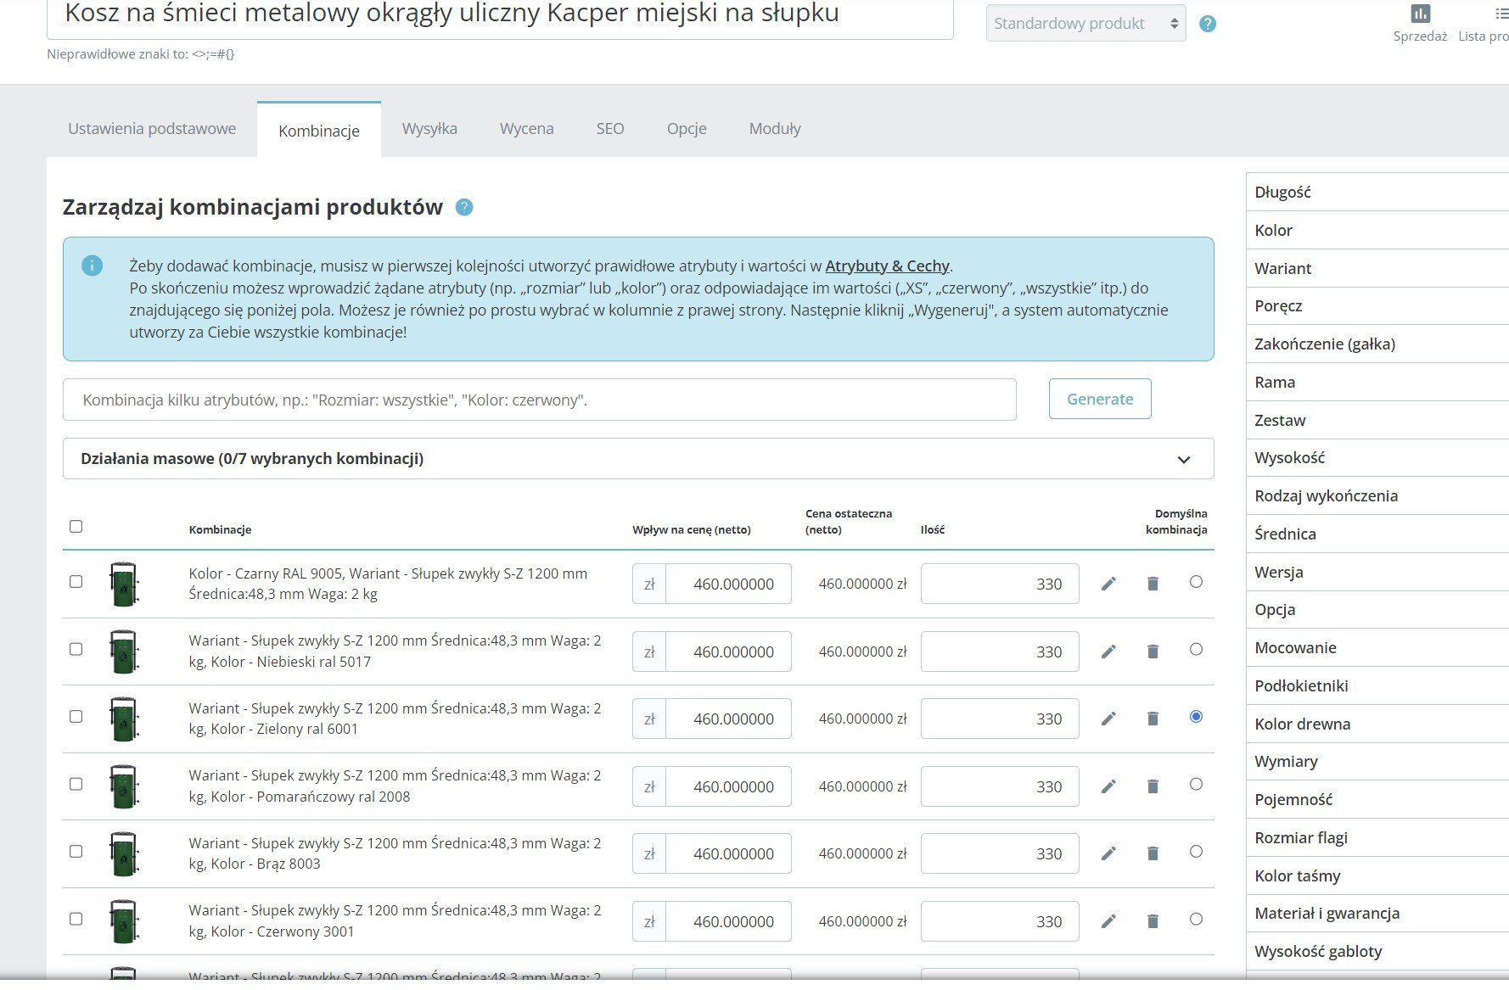Click the Sprzedaż chart icon

(x=1420, y=14)
